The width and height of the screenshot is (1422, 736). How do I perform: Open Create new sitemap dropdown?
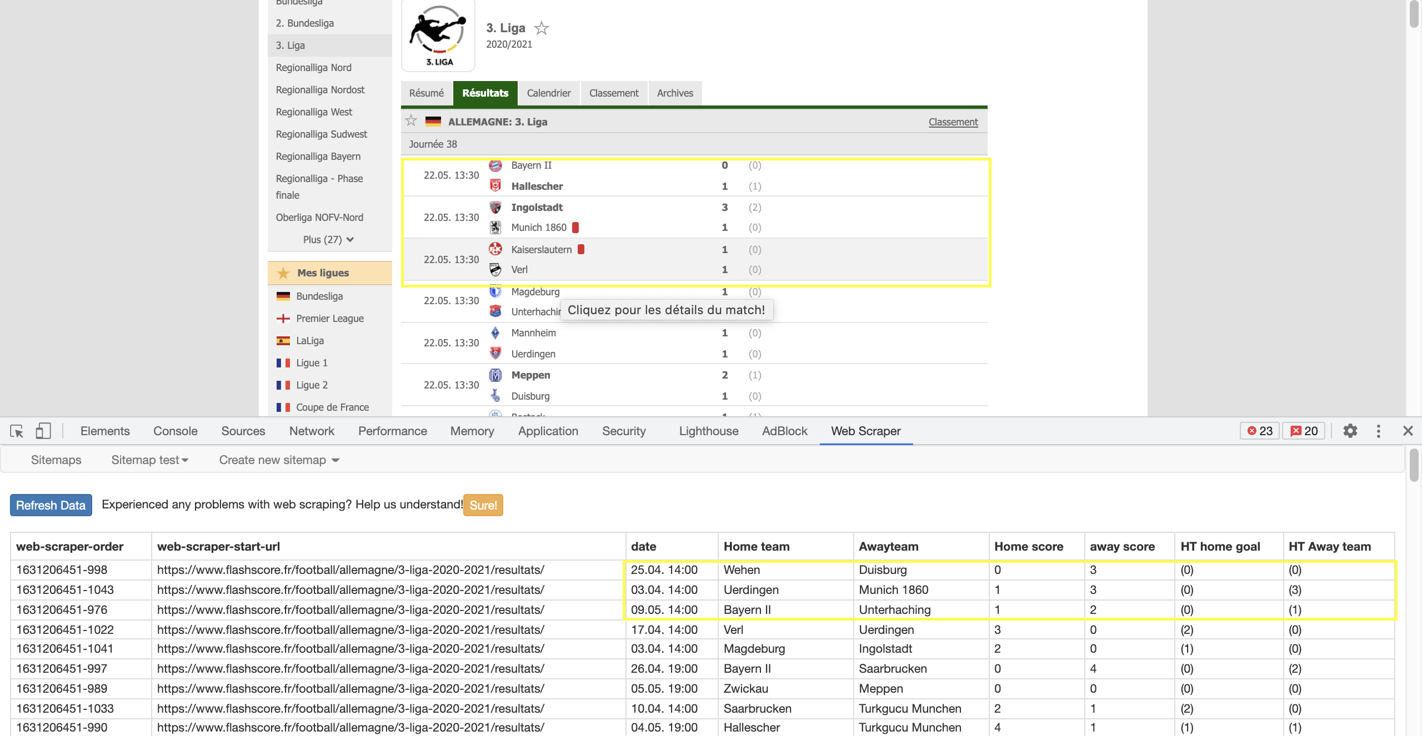point(279,460)
